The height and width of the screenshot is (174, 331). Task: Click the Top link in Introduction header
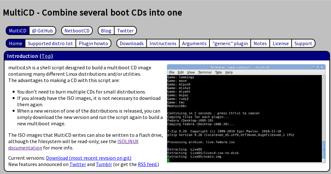click(x=46, y=56)
